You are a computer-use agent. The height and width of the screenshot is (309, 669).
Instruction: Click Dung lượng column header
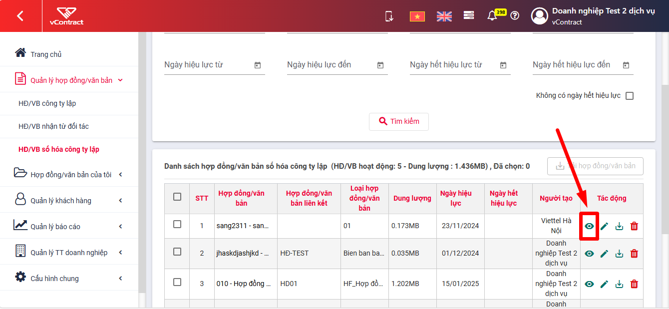[x=412, y=198]
